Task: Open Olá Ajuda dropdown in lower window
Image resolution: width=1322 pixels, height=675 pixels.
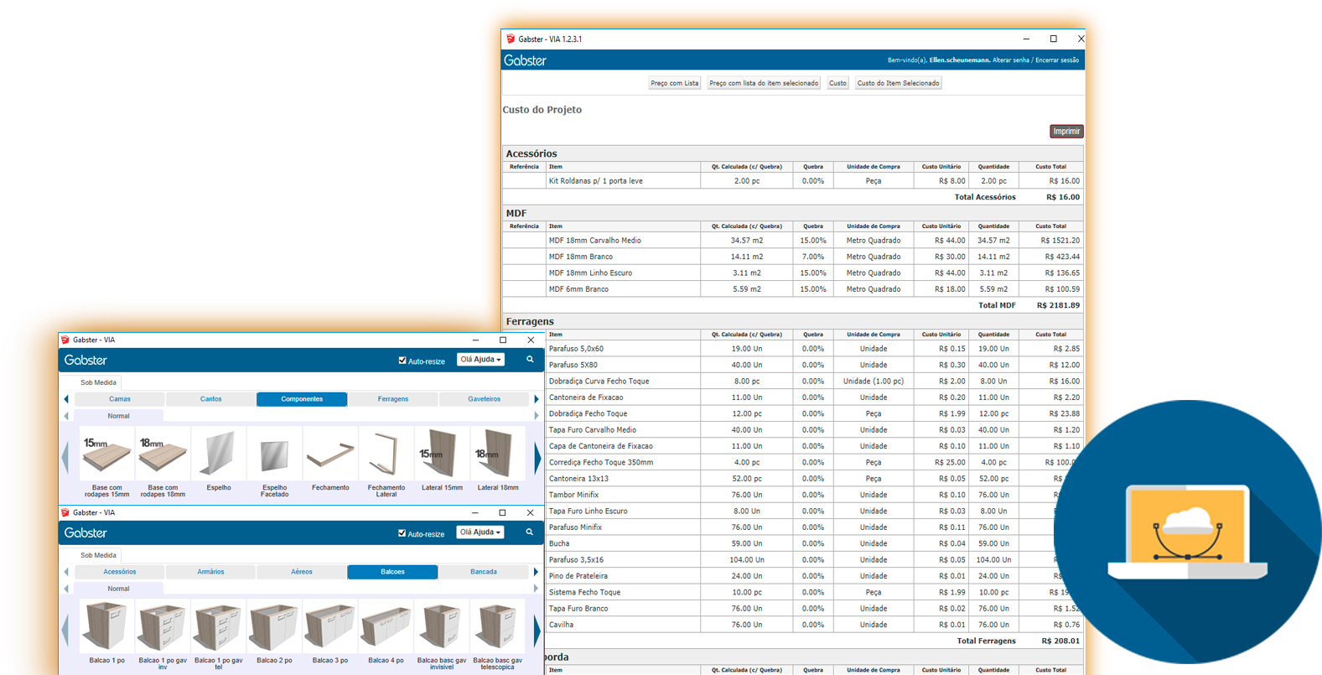Action: 480,532
